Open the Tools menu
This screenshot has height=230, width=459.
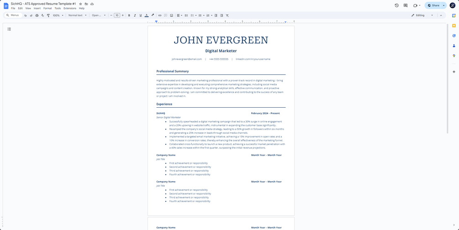(58, 8)
